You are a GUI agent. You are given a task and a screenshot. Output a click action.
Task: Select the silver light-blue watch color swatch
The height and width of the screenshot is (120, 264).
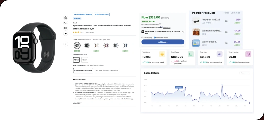click(116, 46)
